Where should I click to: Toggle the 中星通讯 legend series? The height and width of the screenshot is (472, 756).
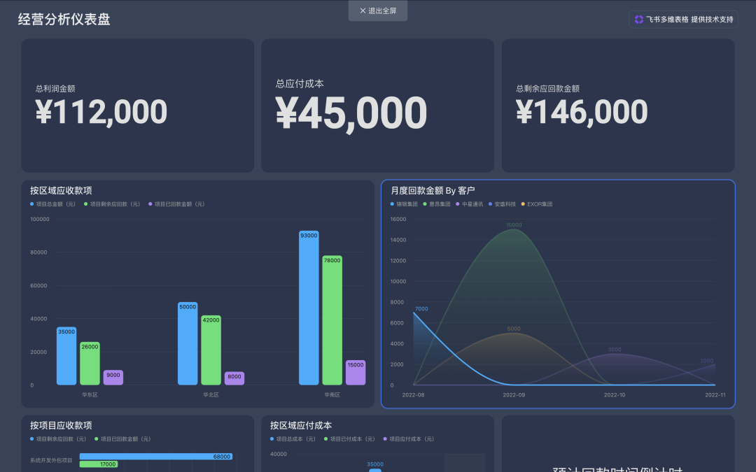[469, 204]
